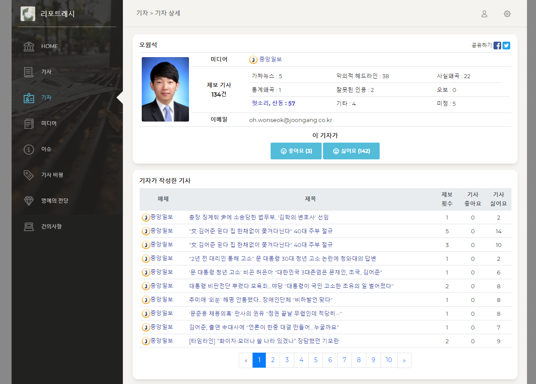The width and height of the screenshot is (536, 384).
Task: Open the article about 추미애 '외눈' 해명
Action: pyautogui.click(x=261, y=299)
